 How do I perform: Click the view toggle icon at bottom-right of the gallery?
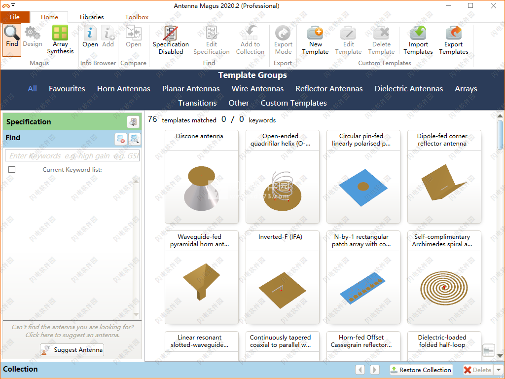pos(489,350)
